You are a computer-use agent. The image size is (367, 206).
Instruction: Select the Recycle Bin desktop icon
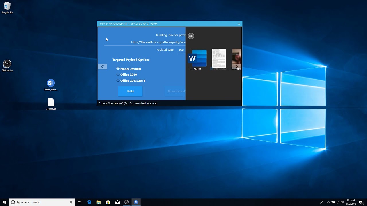click(x=7, y=8)
